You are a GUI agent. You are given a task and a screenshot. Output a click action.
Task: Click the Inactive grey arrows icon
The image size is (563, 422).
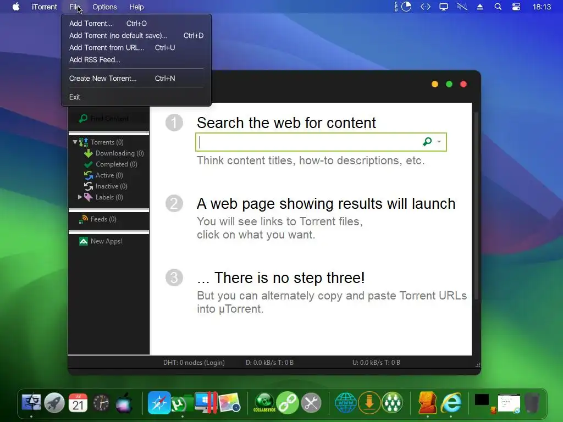pos(89,186)
